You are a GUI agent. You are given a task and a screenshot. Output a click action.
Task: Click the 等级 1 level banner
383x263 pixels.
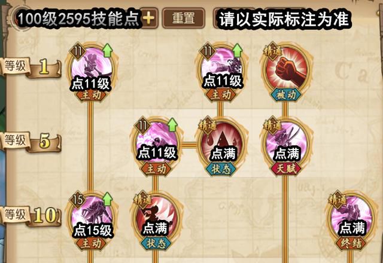point(31,68)
